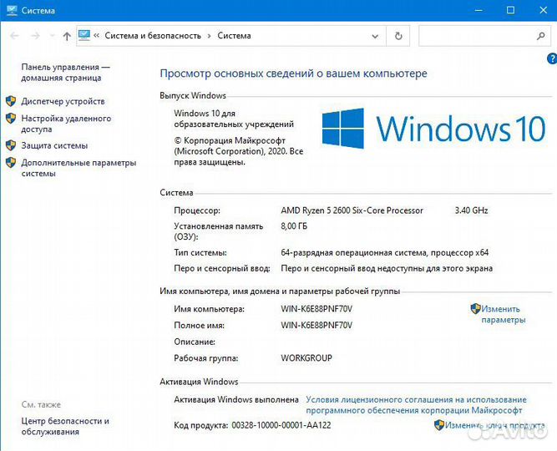
Task: Open help via the blue question mark icon
Action: tap(551, 58)
